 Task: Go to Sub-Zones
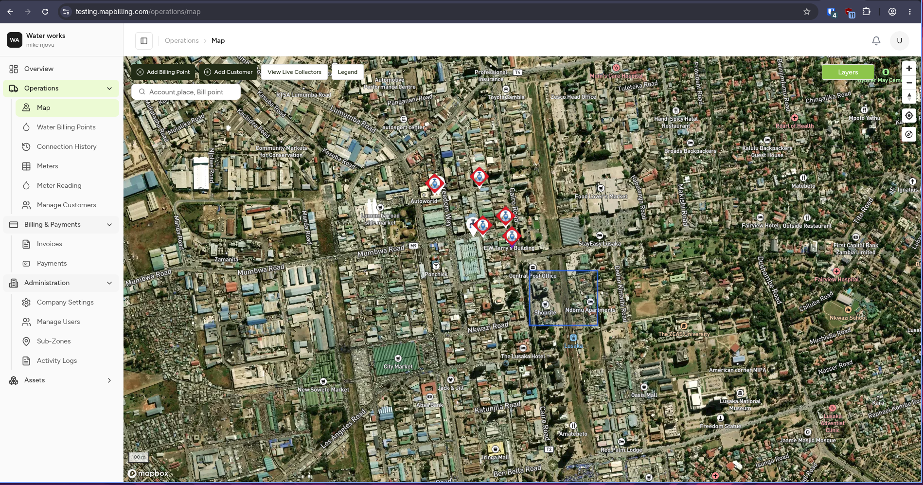67,341
